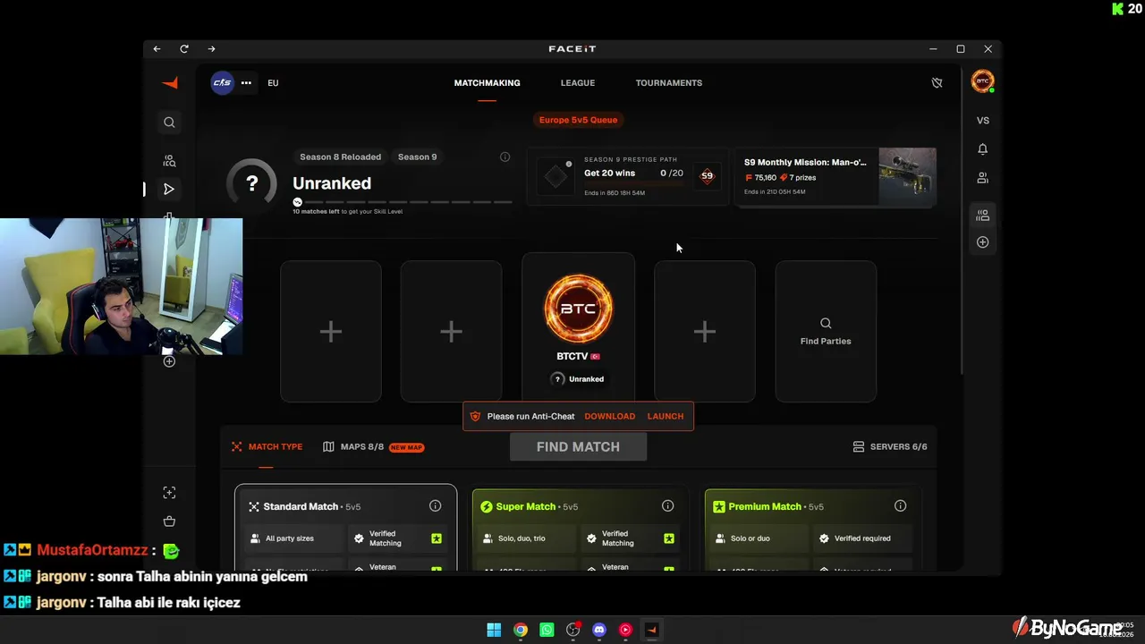Click the Unranked question mark rank ring
This screenshot has width=1145, height=644.
(251, 183)
